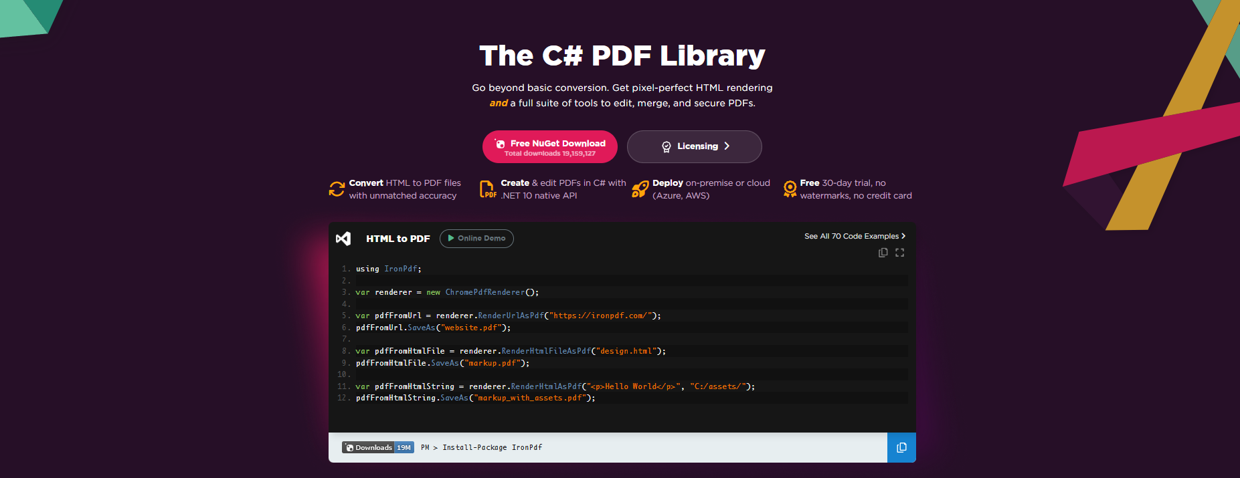1240x478 pixels.
Task: Click the blue copy install command button
Action: [x=901, y=448]
